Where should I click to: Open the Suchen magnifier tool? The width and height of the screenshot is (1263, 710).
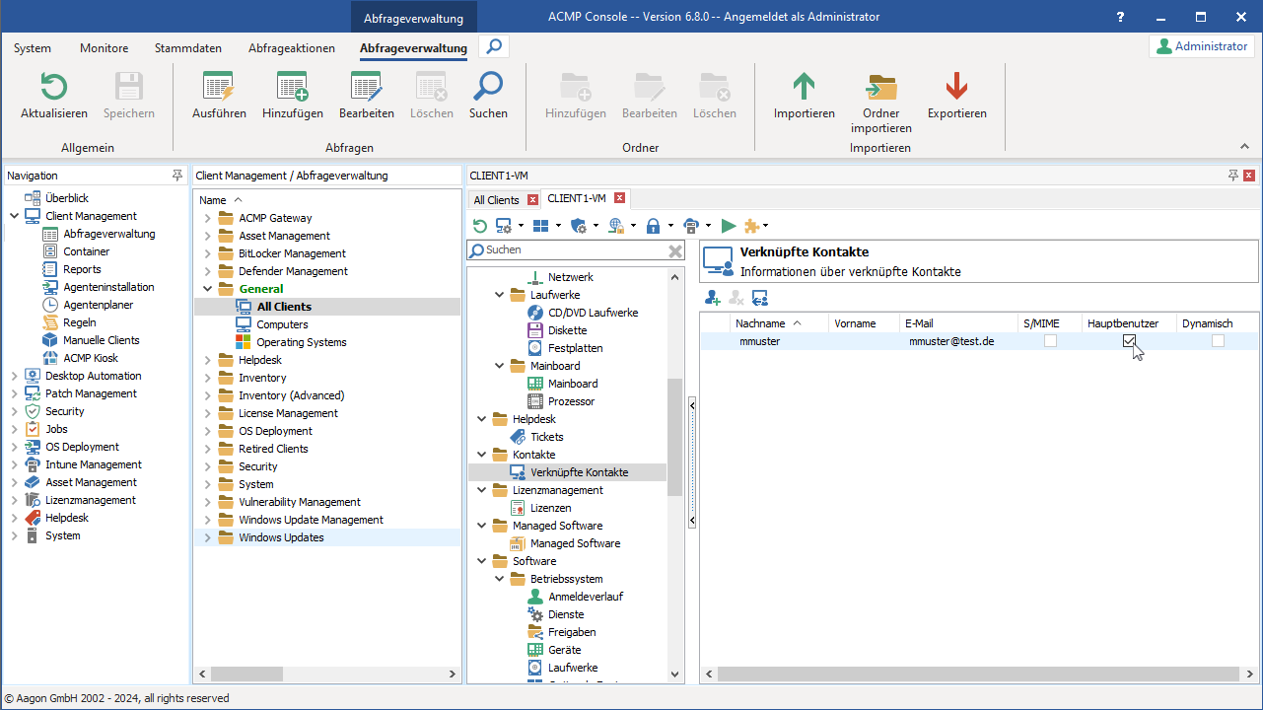488,88
